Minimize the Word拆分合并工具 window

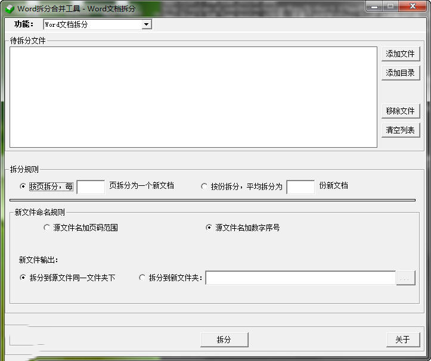(374, 7)
